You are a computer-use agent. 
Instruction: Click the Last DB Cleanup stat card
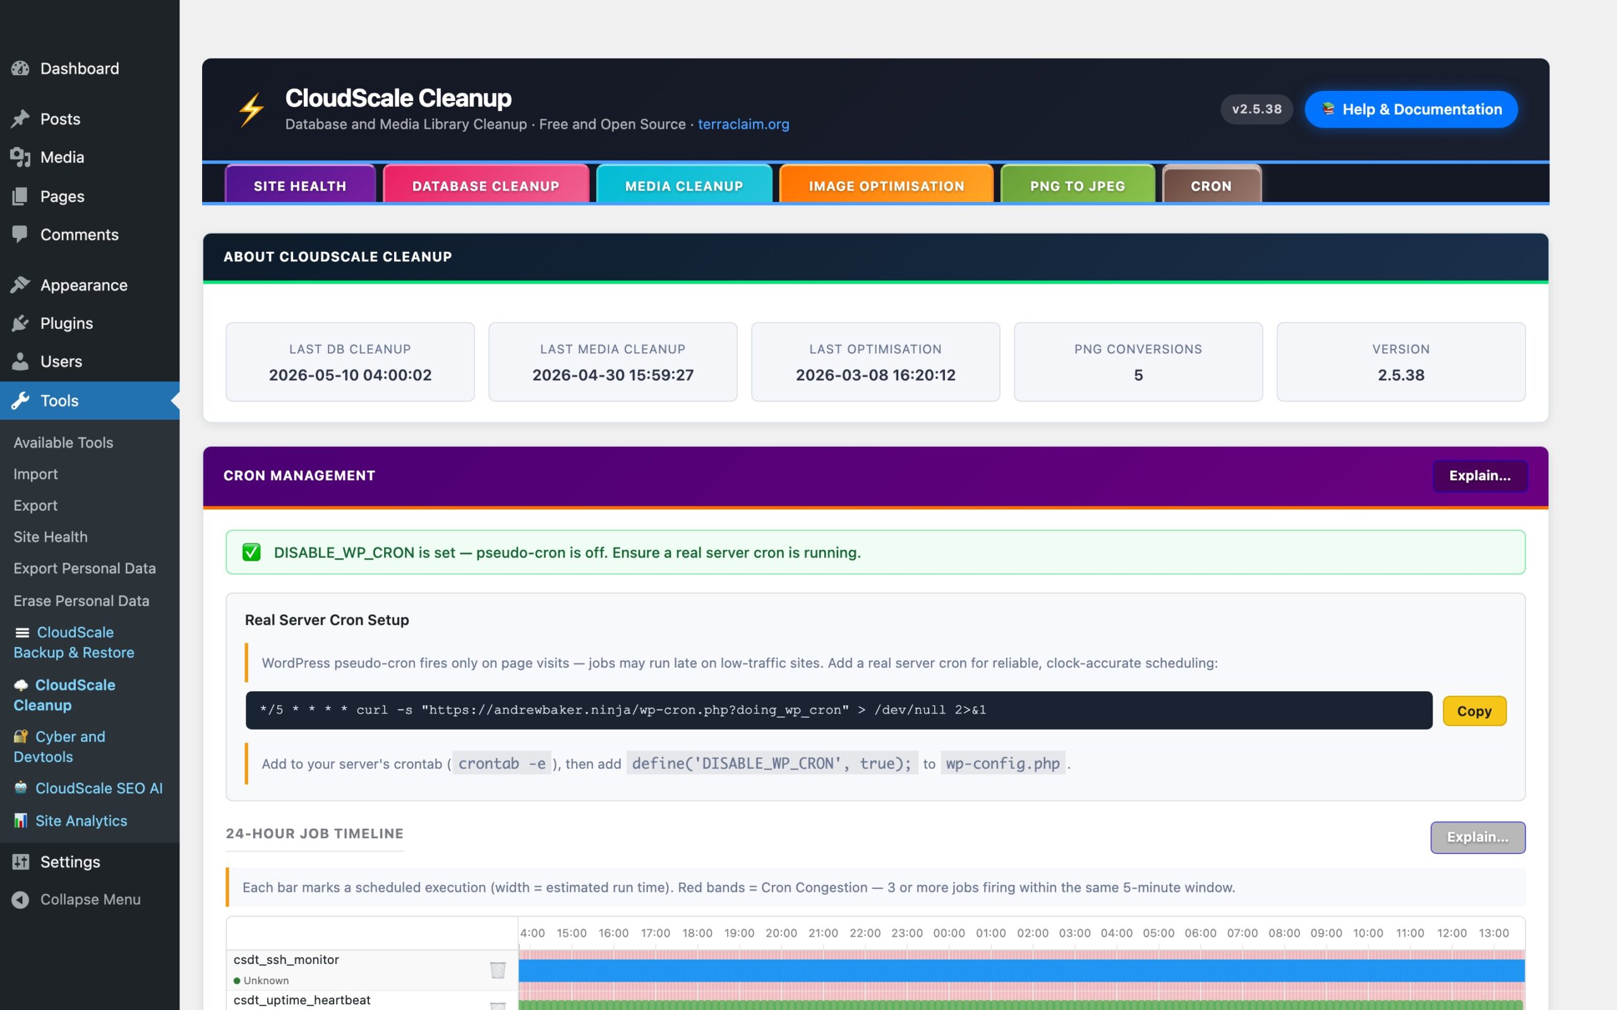350,362
